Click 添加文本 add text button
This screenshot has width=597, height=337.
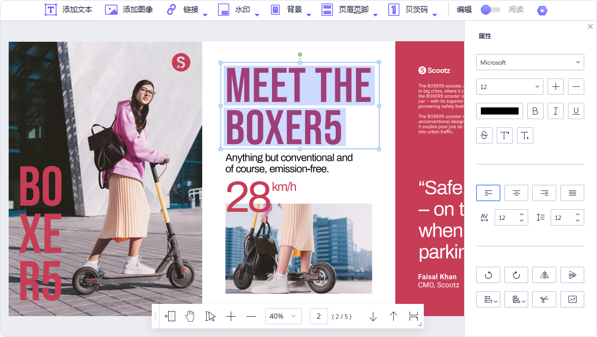pyautogui.click(x=68, y=9)
